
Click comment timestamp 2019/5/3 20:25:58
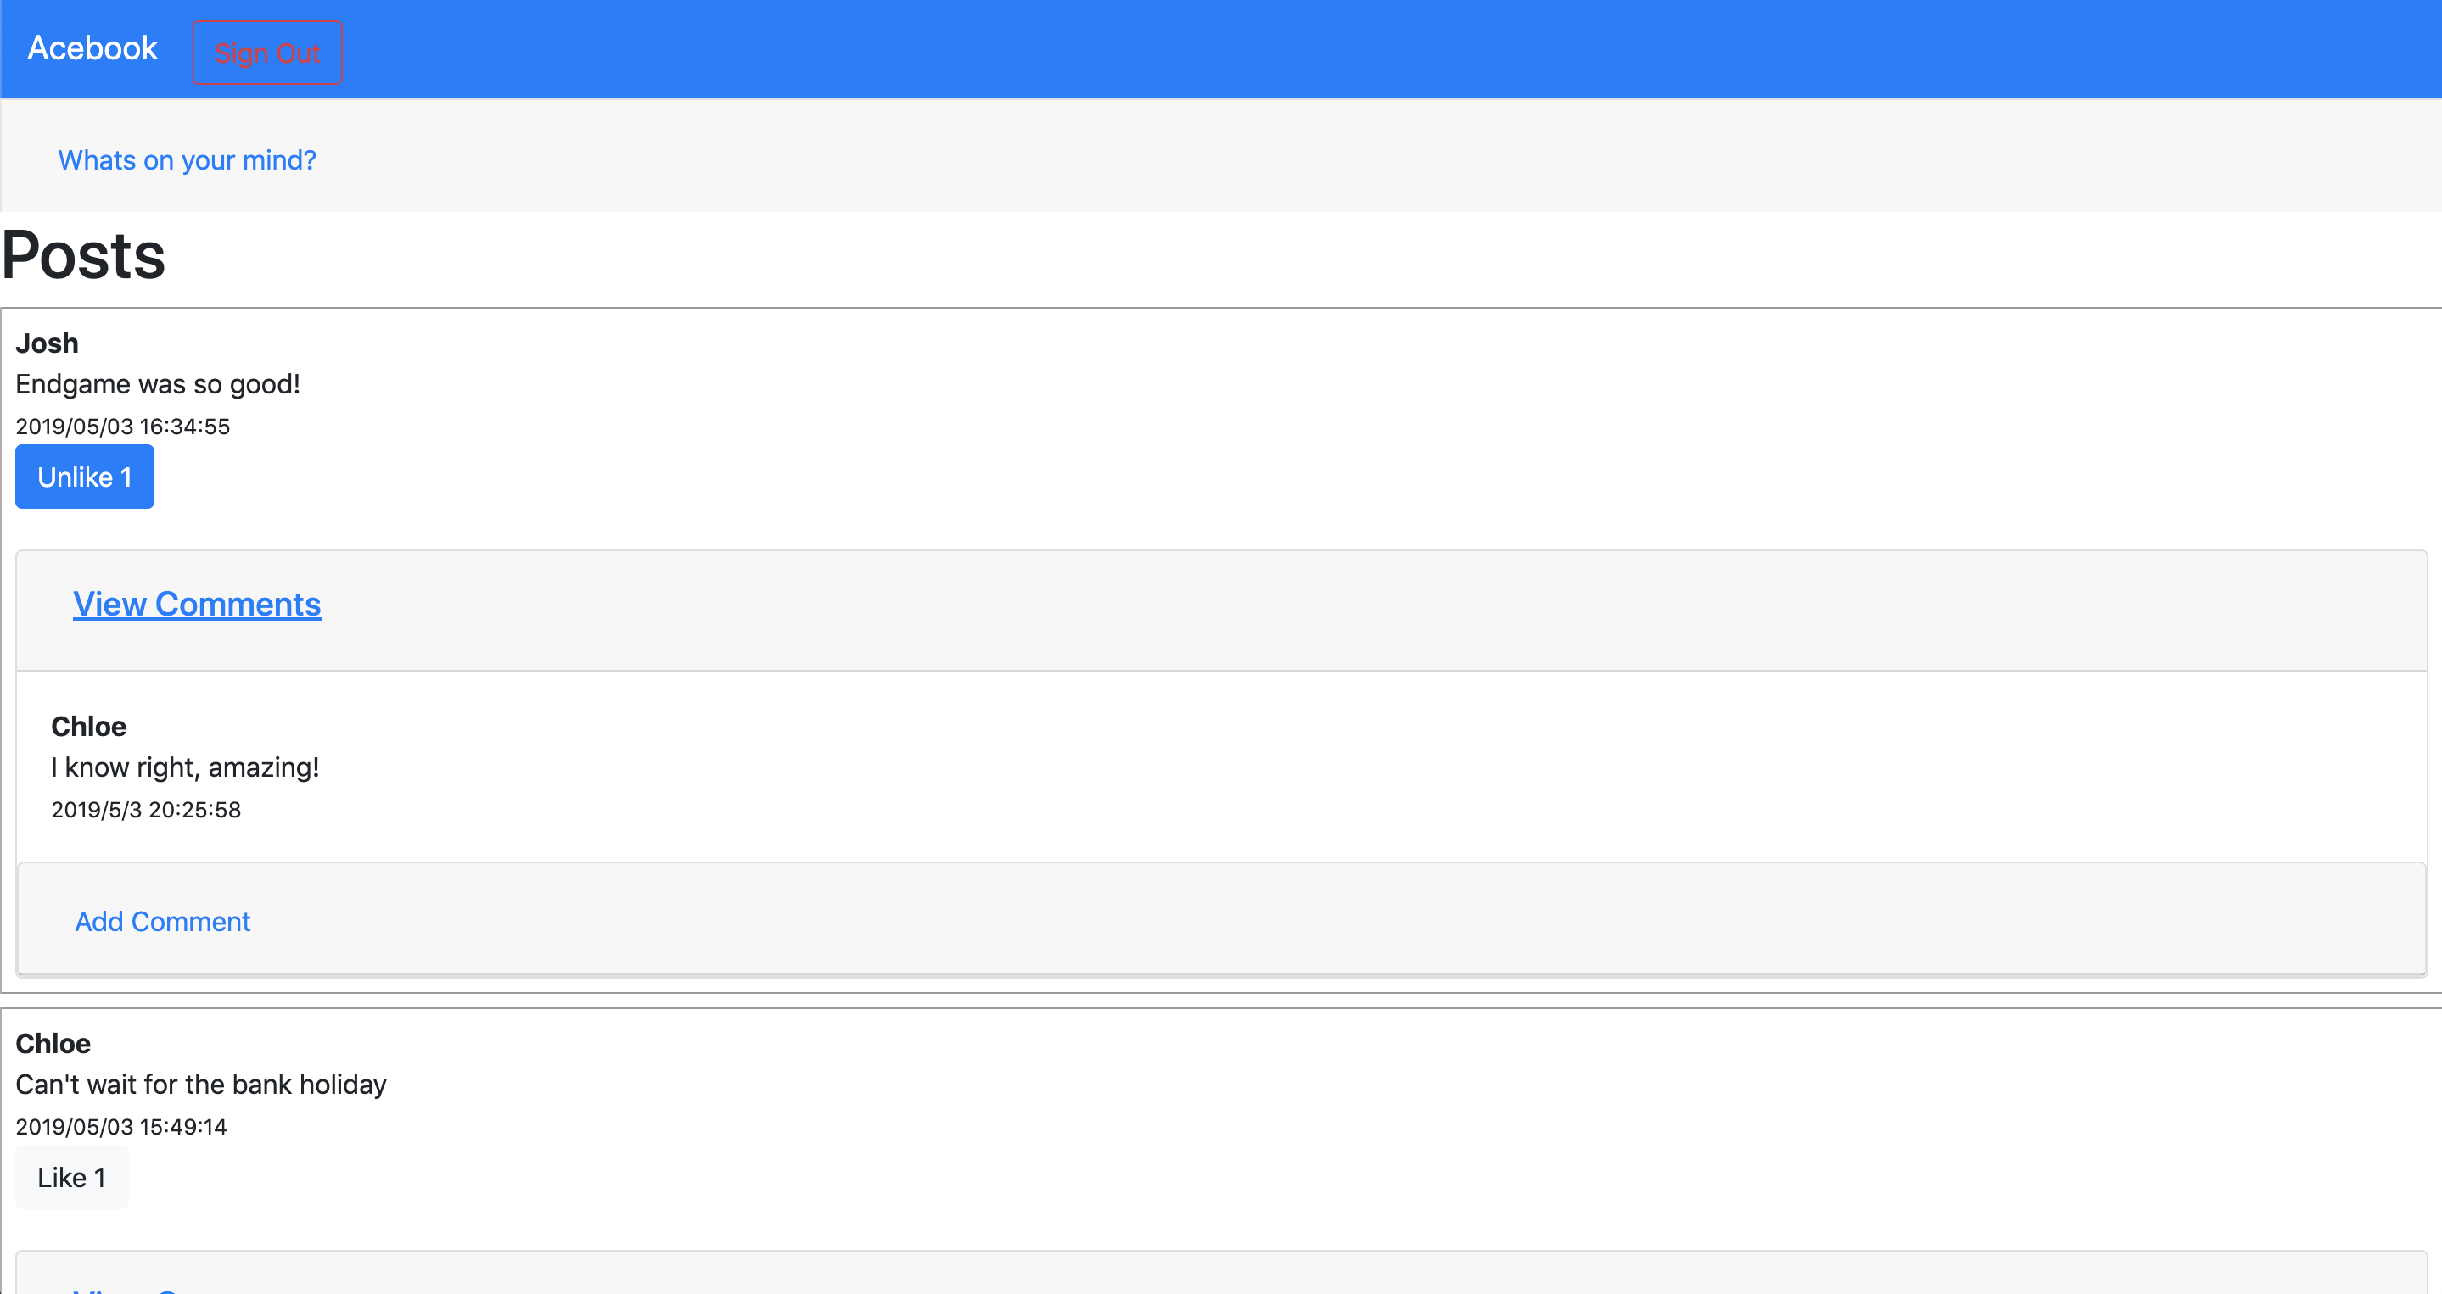pyautogui.click(x=146, y=810)
